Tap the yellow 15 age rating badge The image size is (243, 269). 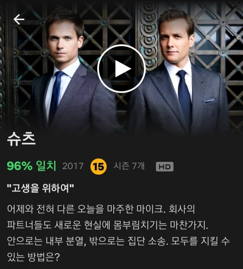pos(98,166)
